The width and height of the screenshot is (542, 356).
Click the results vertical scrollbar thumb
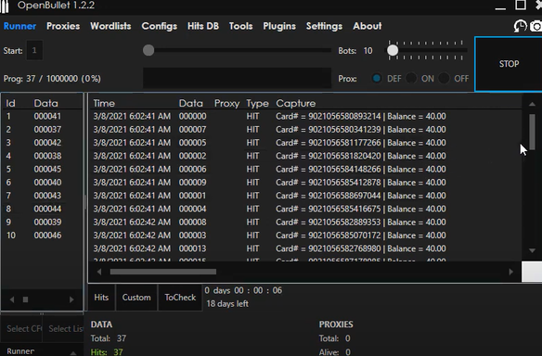coord(532,132)
